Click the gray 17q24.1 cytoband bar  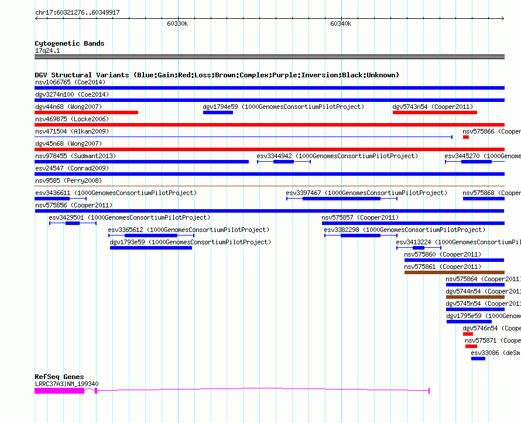pos(269,57)
